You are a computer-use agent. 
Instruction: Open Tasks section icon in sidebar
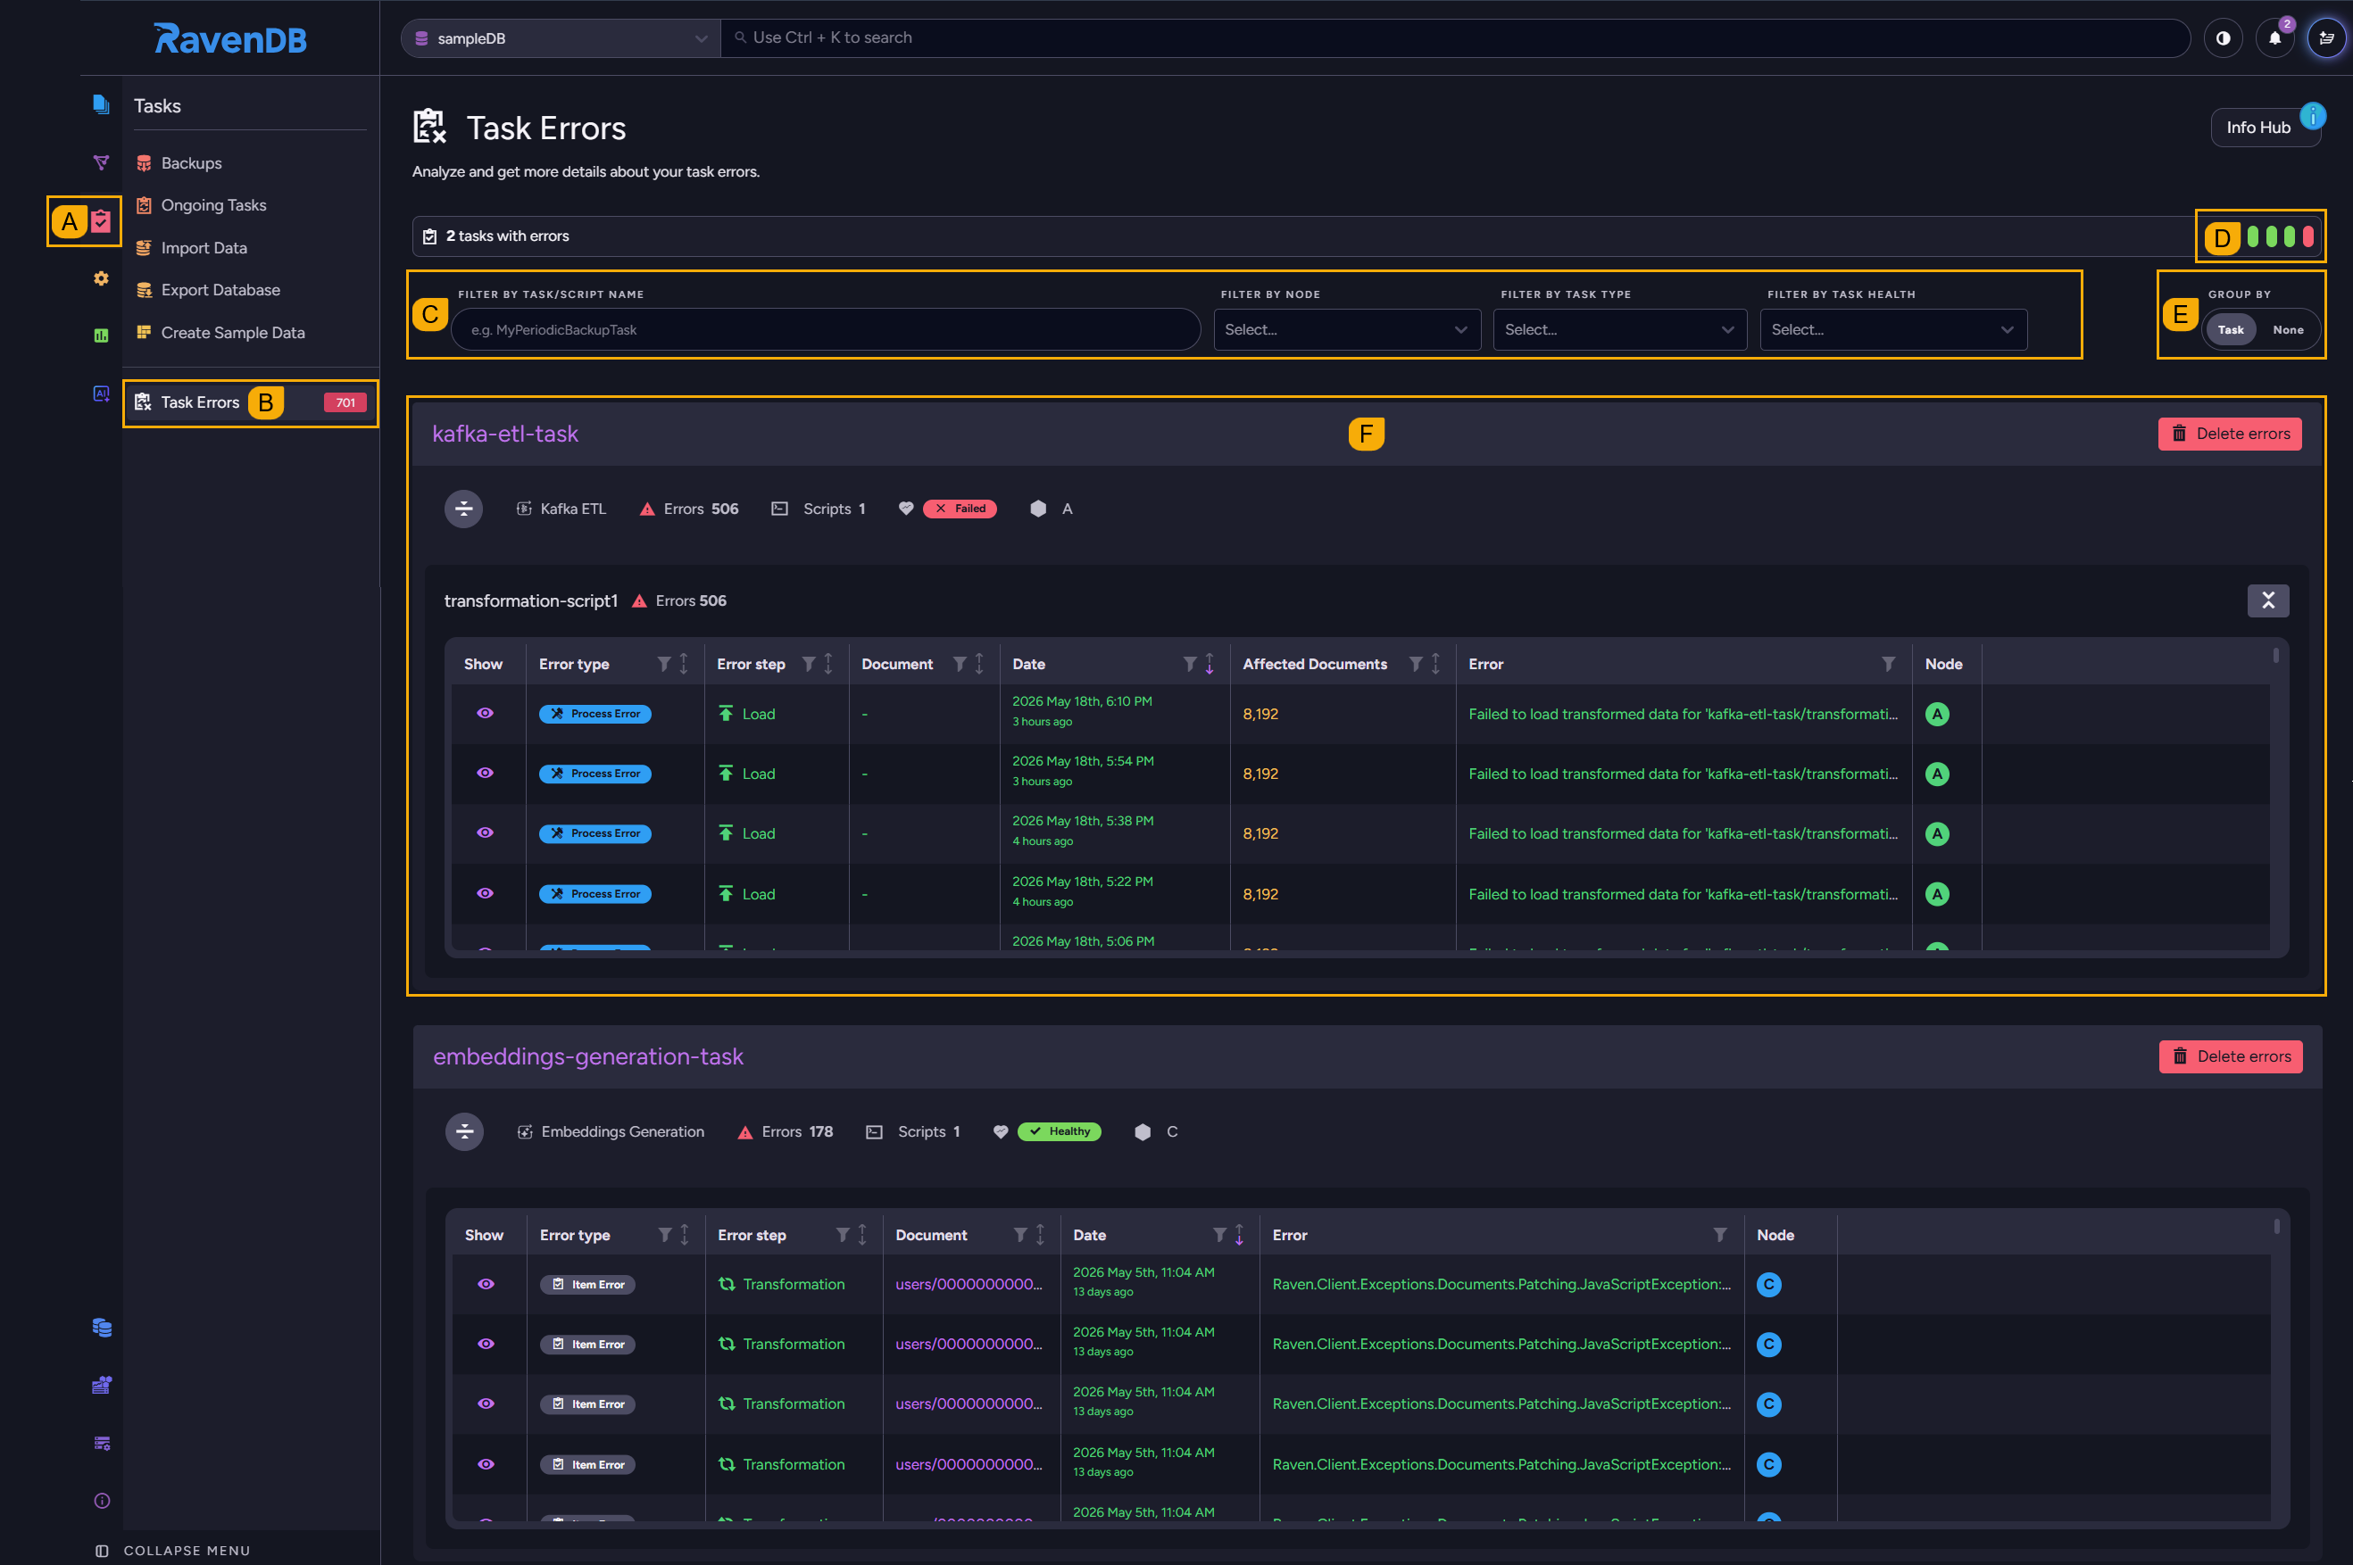click(x=101, y=220)
